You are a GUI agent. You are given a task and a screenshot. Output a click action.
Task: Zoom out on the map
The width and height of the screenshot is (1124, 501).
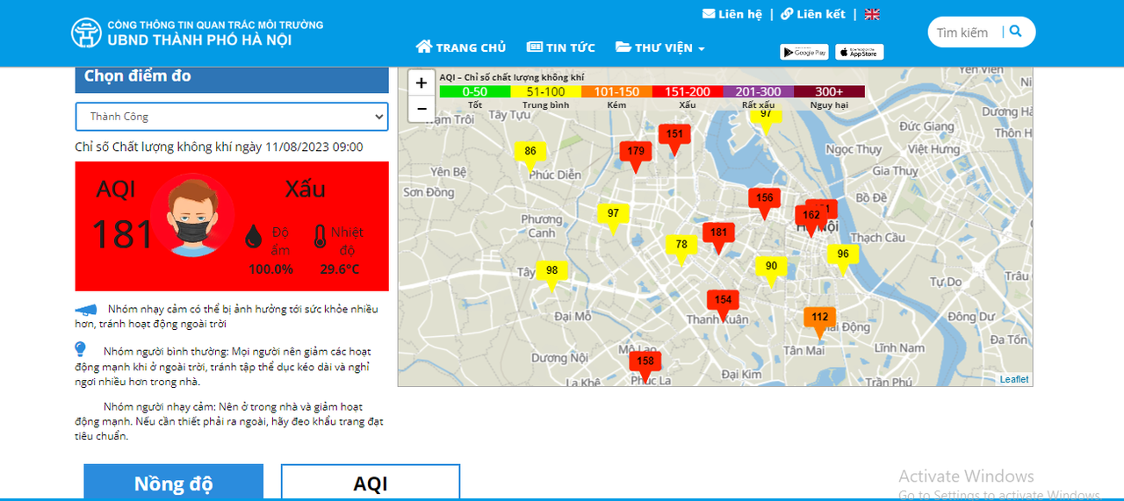tap(421, 109)
